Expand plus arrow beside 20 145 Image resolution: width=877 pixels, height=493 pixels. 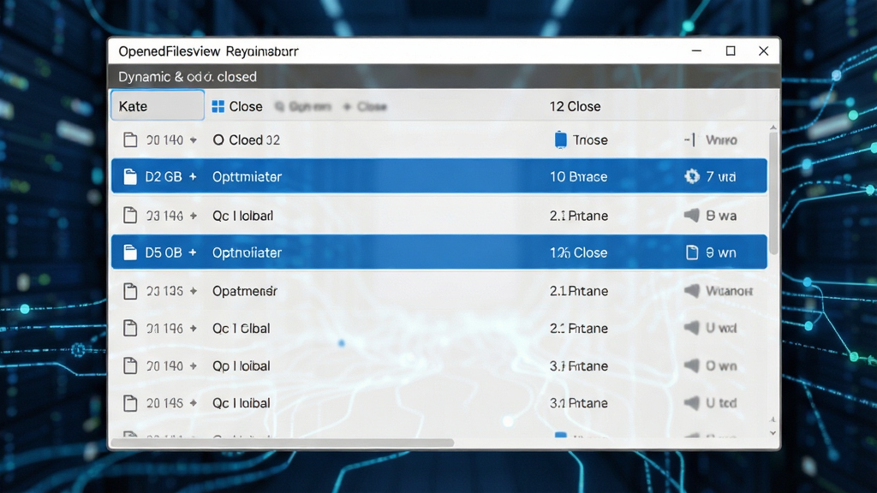point(194,403)
